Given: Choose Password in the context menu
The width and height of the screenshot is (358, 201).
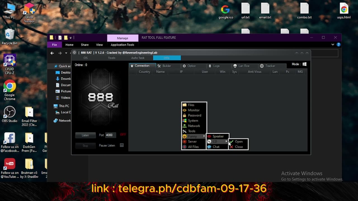Looking at the screenshot, I should tap(194, 115).
